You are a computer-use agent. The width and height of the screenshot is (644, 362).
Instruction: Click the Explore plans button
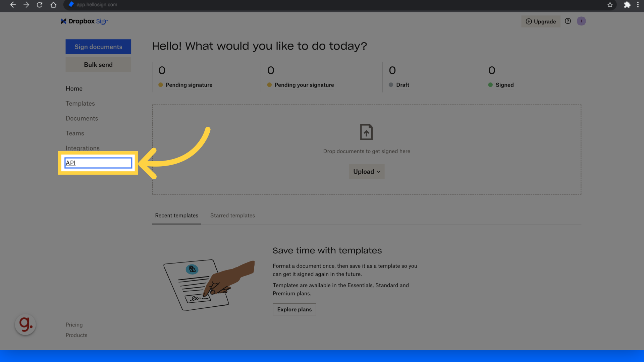click(294, 309)
